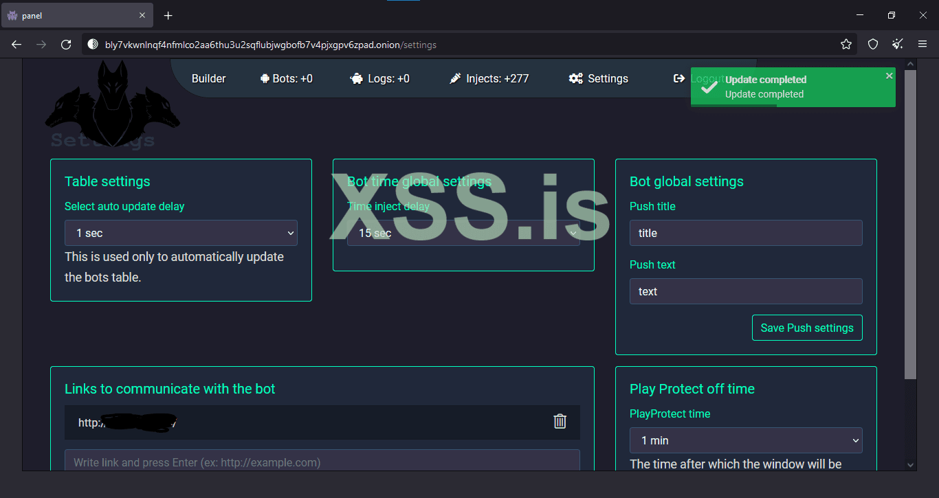Show onion site identity info

coord(93,45)
